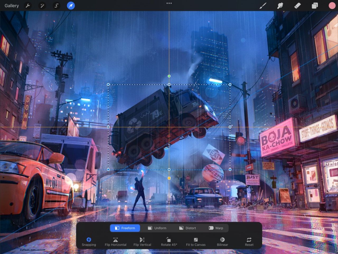Open the Layers panel
This screenshot has width=338, height=254.
(314, 6)
